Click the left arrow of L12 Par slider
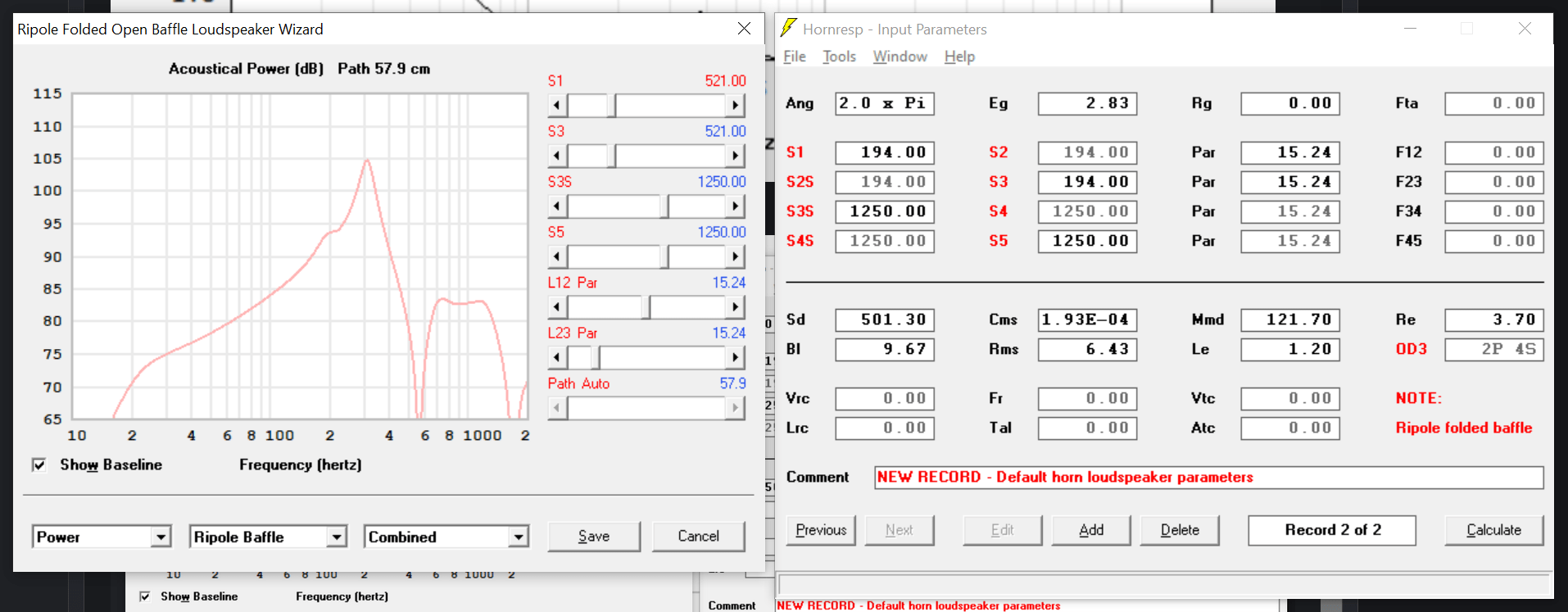 557,307
